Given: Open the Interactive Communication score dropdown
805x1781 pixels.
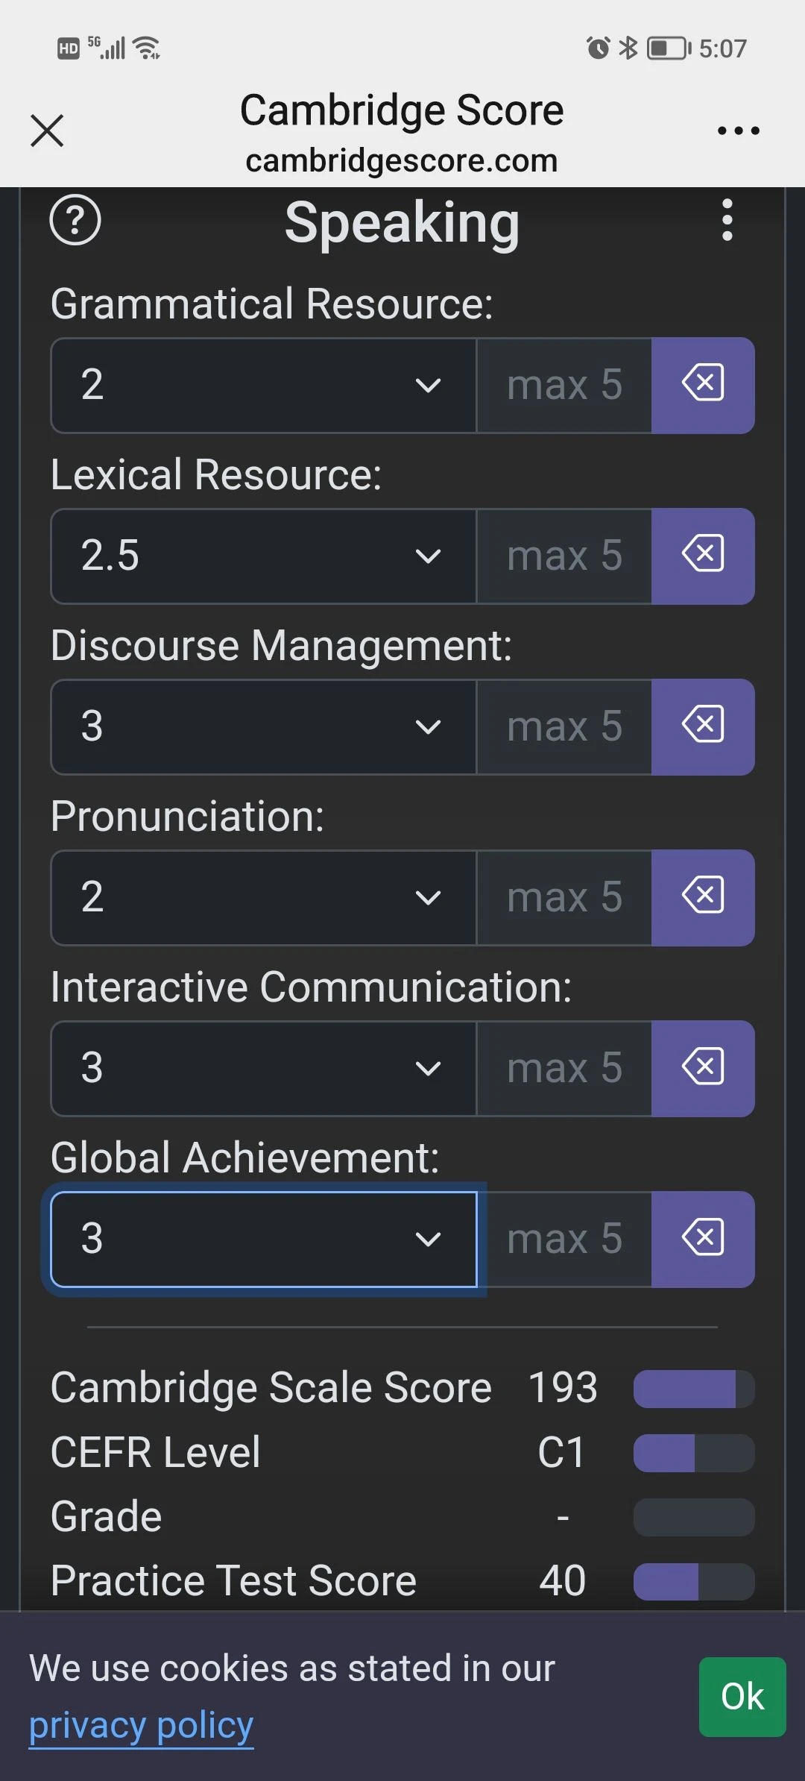Looking at the screenshot, I should pos(264,1068).
